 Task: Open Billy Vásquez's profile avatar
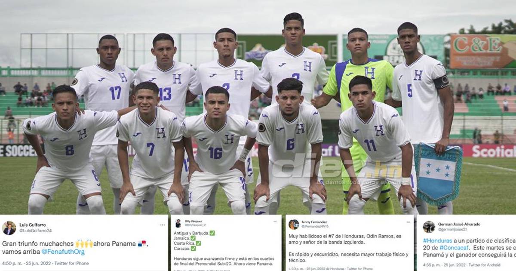178,223
